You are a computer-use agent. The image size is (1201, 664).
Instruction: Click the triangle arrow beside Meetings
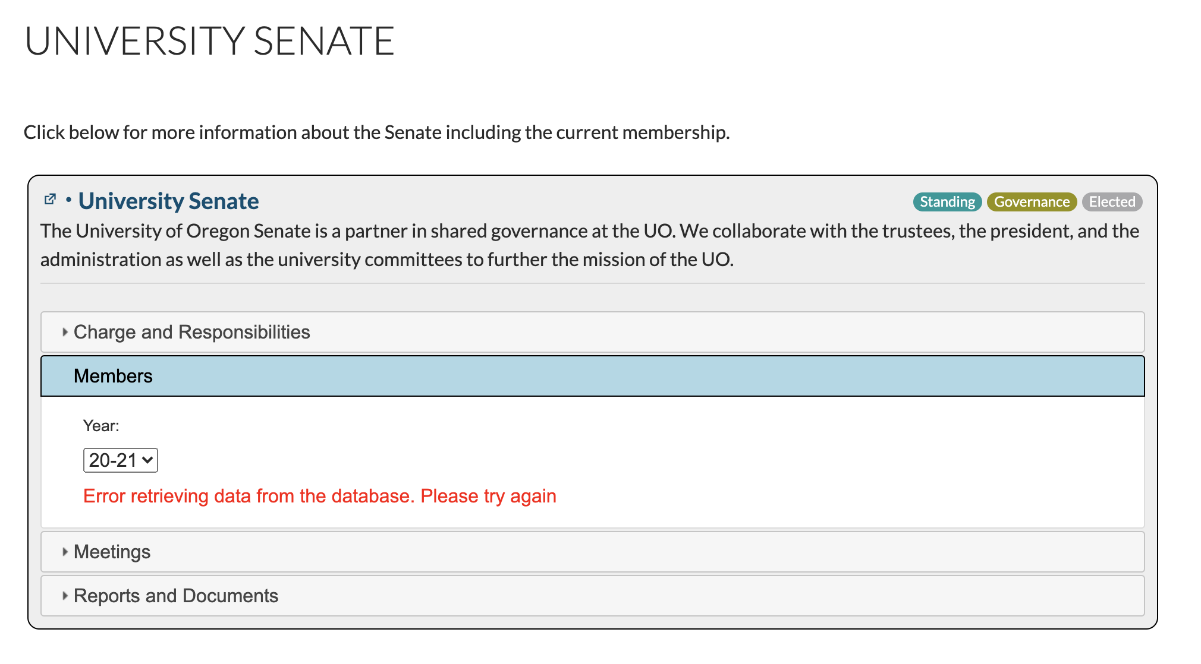65,552
